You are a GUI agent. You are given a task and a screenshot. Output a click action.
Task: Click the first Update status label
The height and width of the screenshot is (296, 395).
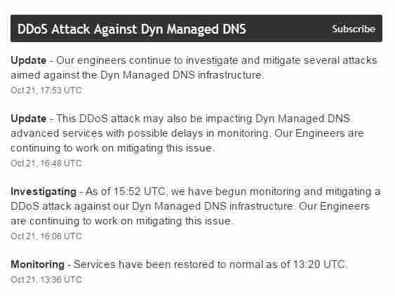29,60
